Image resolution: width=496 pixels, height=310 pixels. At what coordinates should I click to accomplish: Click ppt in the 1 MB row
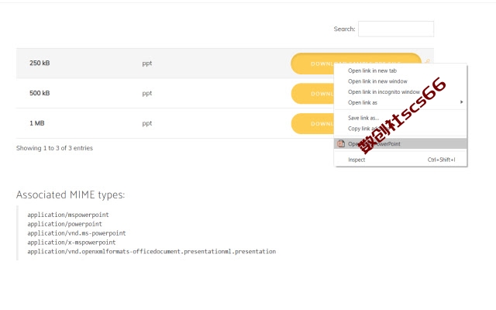(x=147, y=123)
